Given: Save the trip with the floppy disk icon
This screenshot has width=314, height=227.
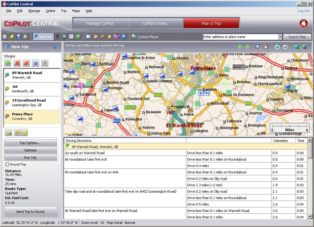Looking at the screenshot, I should pyautogui.click(x=18, y=37).
